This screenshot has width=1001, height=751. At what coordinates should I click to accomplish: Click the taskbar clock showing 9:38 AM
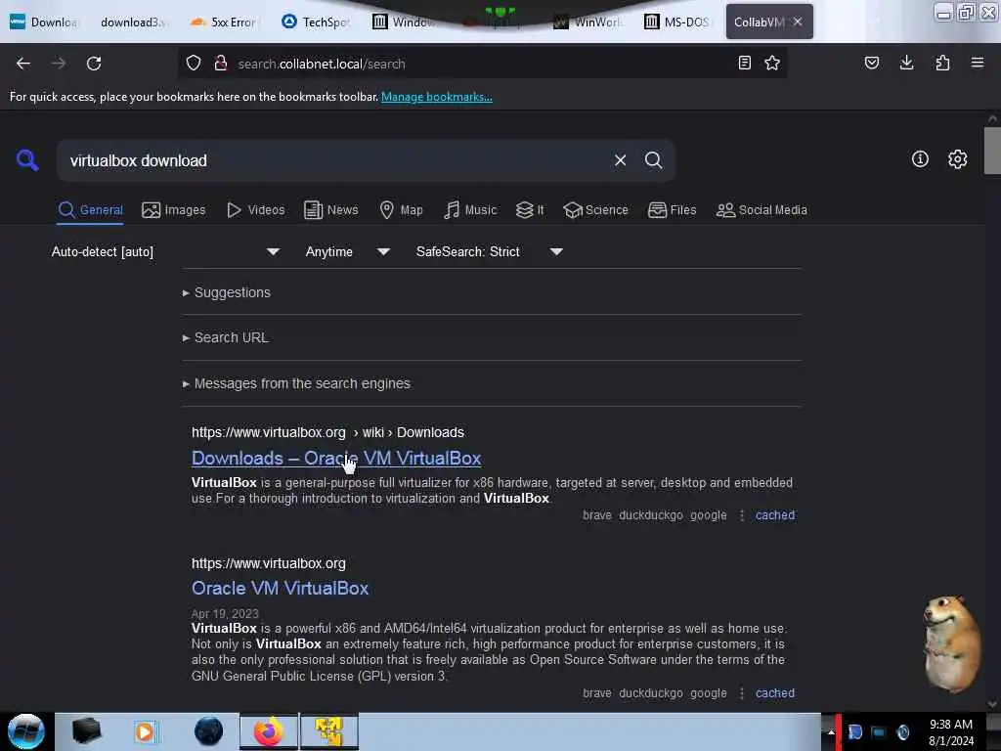click(x=951, y=732)
